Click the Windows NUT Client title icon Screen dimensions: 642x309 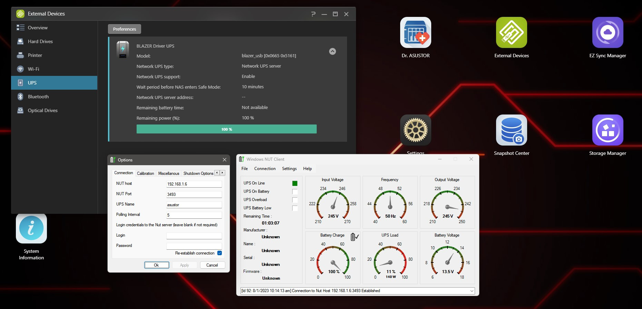tap(241, 159)
